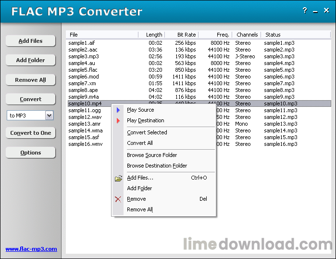Select sample5.flac in the file list

83,70
